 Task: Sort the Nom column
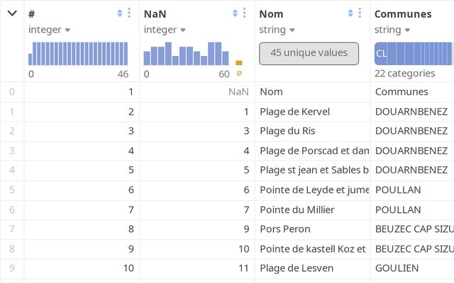tap(350, 13)
